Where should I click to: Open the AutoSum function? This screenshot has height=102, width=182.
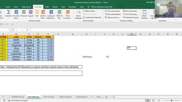9,14
